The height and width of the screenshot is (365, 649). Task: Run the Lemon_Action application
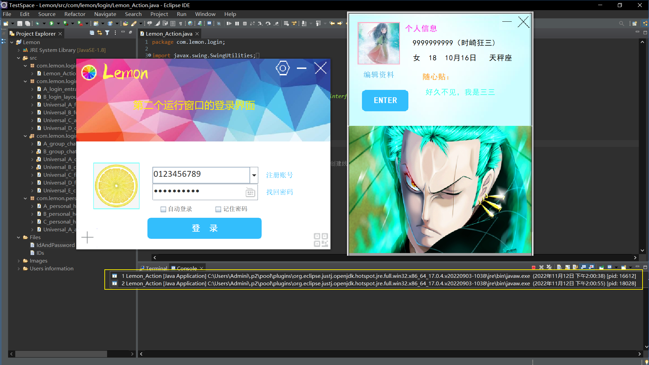[x=52, y=23]
